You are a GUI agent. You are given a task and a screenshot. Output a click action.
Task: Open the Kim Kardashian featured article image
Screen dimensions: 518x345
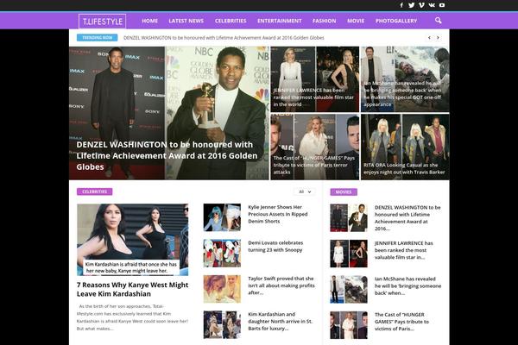[x=132, y=240]
